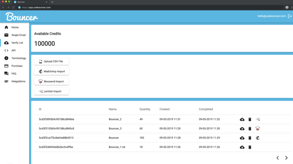Download results for Bouncer_2 list
This screenshot has height=164, width=293.
tap(242, 120)
